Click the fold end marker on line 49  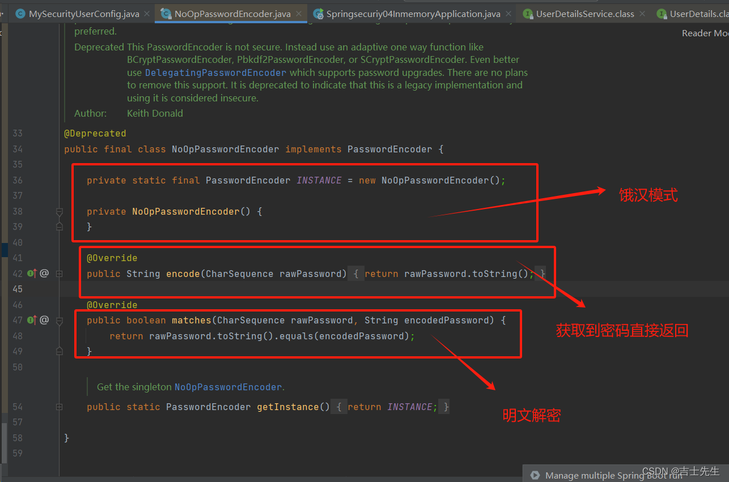point(59,351)
